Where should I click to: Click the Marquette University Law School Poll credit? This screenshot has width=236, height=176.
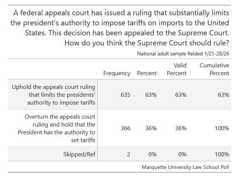(185, 167)
